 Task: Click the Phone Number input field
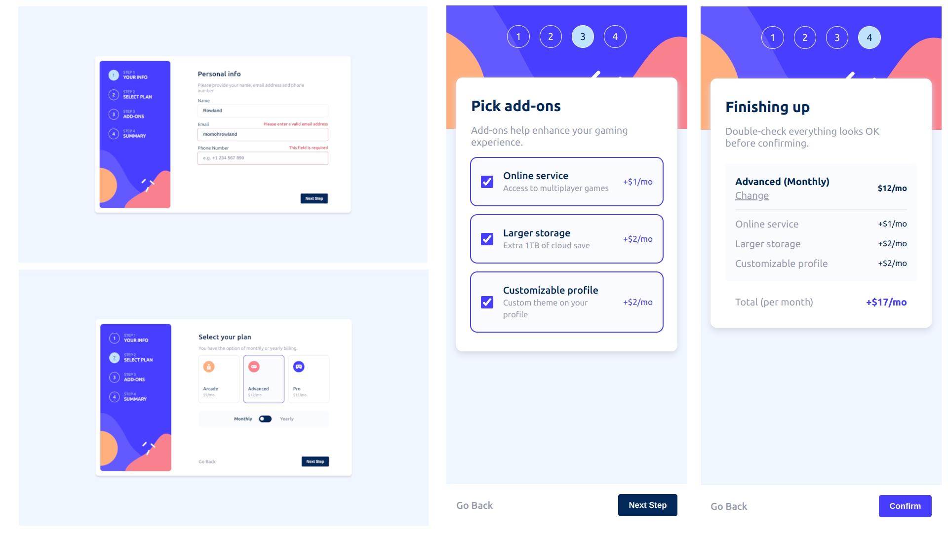263,157
